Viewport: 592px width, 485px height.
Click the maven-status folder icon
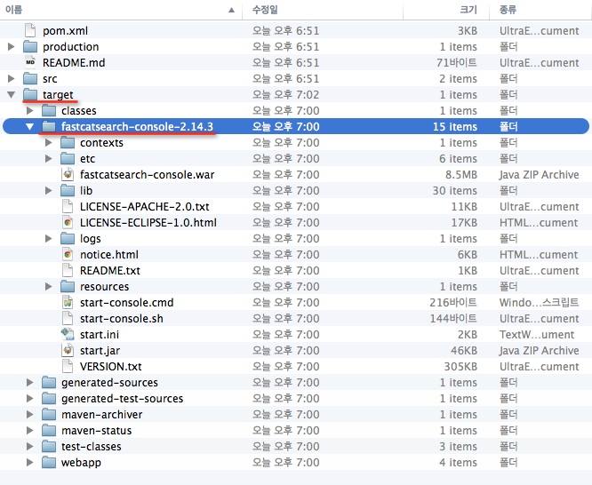click(x=49, y=430)
